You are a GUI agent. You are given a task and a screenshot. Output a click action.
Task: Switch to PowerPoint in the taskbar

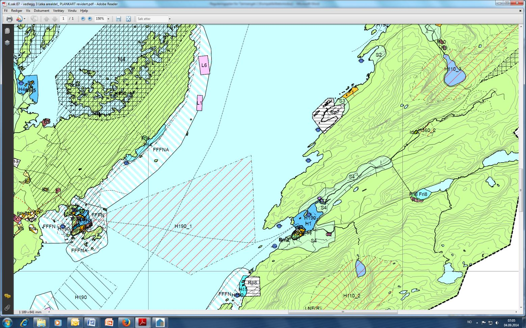click(109, 322)
